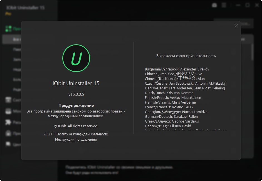
Task: Open the ЛСКП license link
Action: pyautogui.click(x=49, y=134)
